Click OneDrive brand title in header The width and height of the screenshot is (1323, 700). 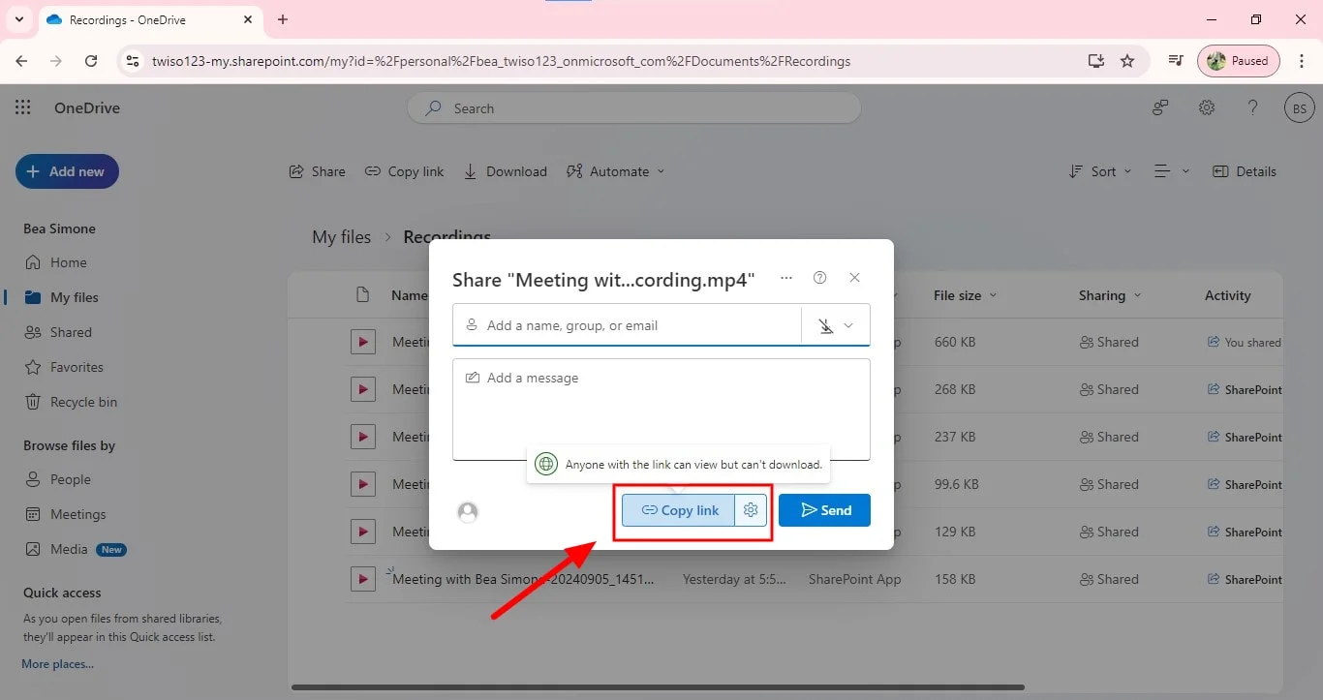click(87, 107)
